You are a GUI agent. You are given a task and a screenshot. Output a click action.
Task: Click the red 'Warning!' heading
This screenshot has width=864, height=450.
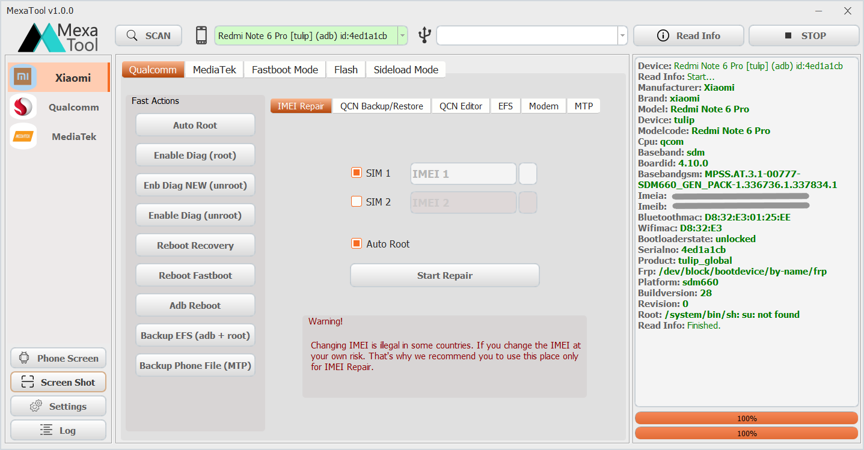pos(325,321)
